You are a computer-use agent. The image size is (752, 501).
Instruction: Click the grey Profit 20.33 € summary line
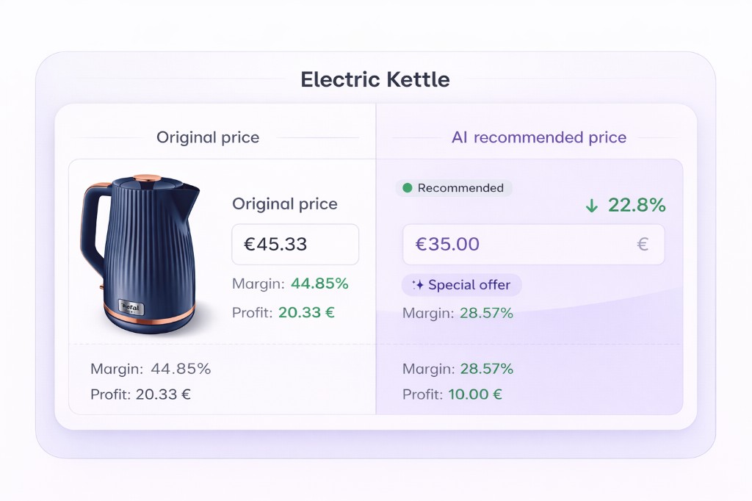point(140,394)
